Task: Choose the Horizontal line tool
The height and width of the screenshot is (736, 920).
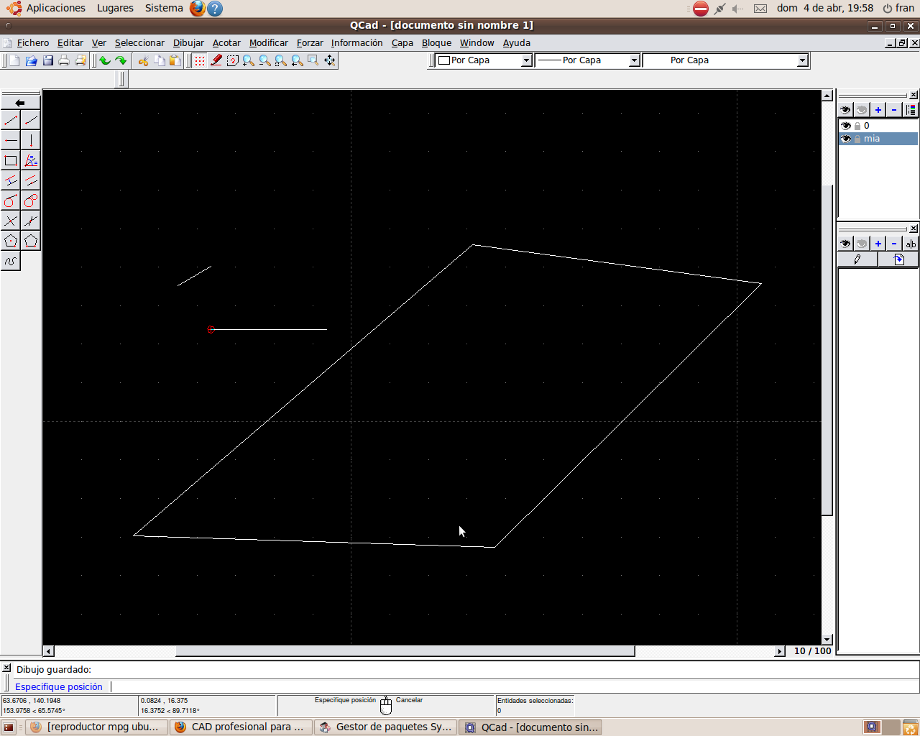Action: [11, 140]
